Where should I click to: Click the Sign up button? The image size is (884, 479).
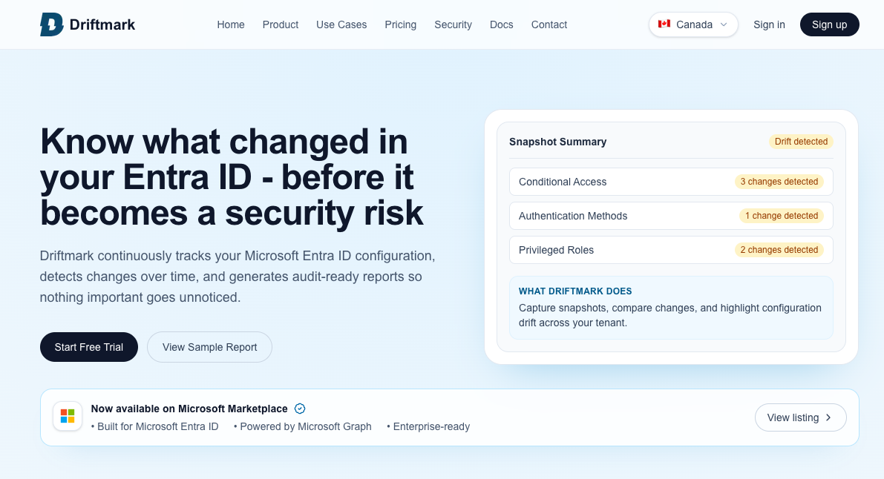pos(829,24)
